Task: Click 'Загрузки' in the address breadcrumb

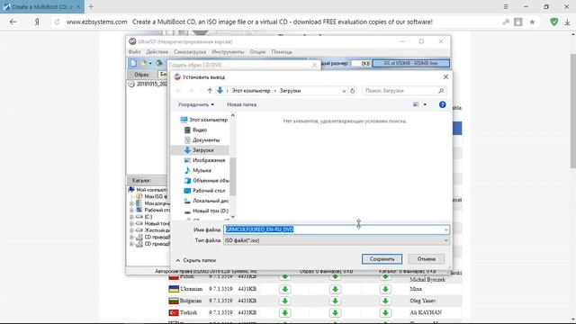Action: click(290, 91)
